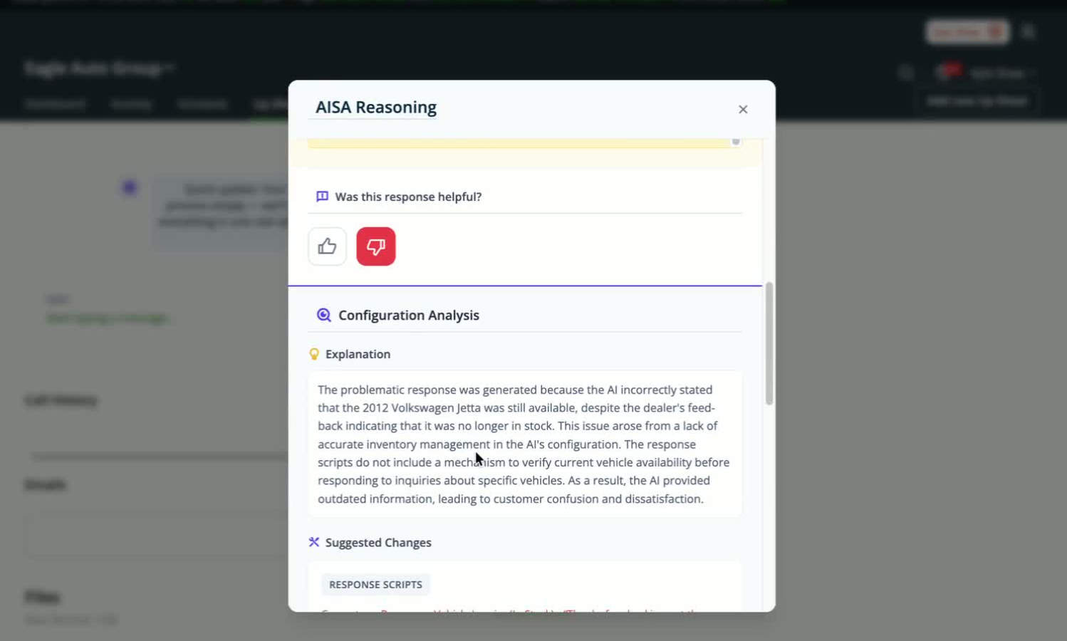Click the purple avatar icon beside message
The height and width of the screenshot is (641, 1067).
(x=130, y=188)
